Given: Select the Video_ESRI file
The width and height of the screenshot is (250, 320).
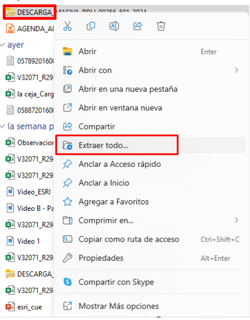Looking at the screenshot, I should click(29, 192).
